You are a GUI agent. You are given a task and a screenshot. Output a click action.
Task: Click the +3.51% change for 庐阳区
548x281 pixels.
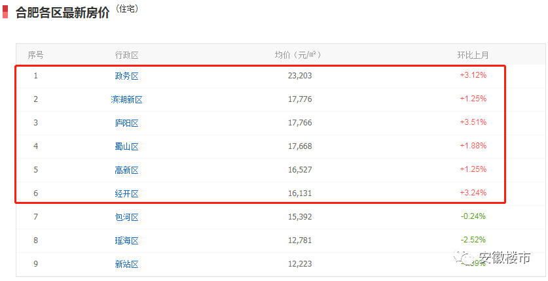coord(473,122)
